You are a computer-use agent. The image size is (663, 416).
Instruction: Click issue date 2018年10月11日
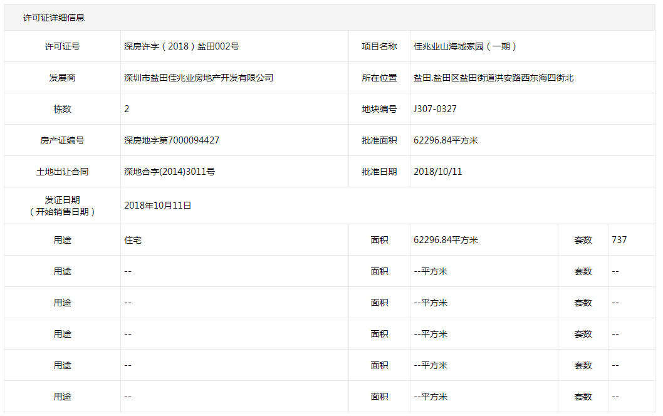(x=158, y=205)
